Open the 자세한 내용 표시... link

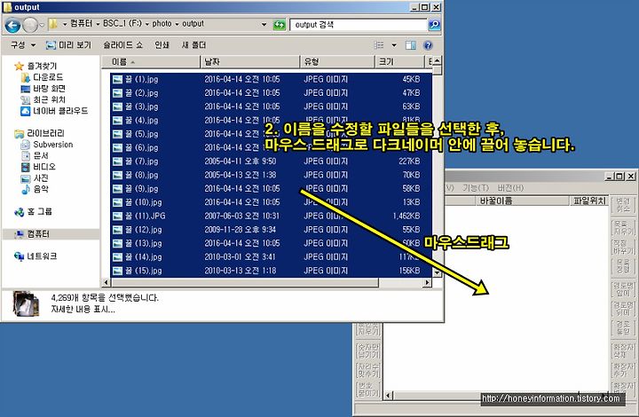coord(83,310)
